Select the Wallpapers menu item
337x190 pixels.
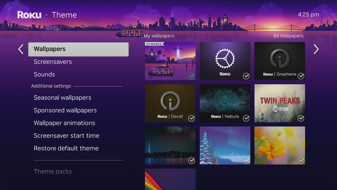(79, 49)
